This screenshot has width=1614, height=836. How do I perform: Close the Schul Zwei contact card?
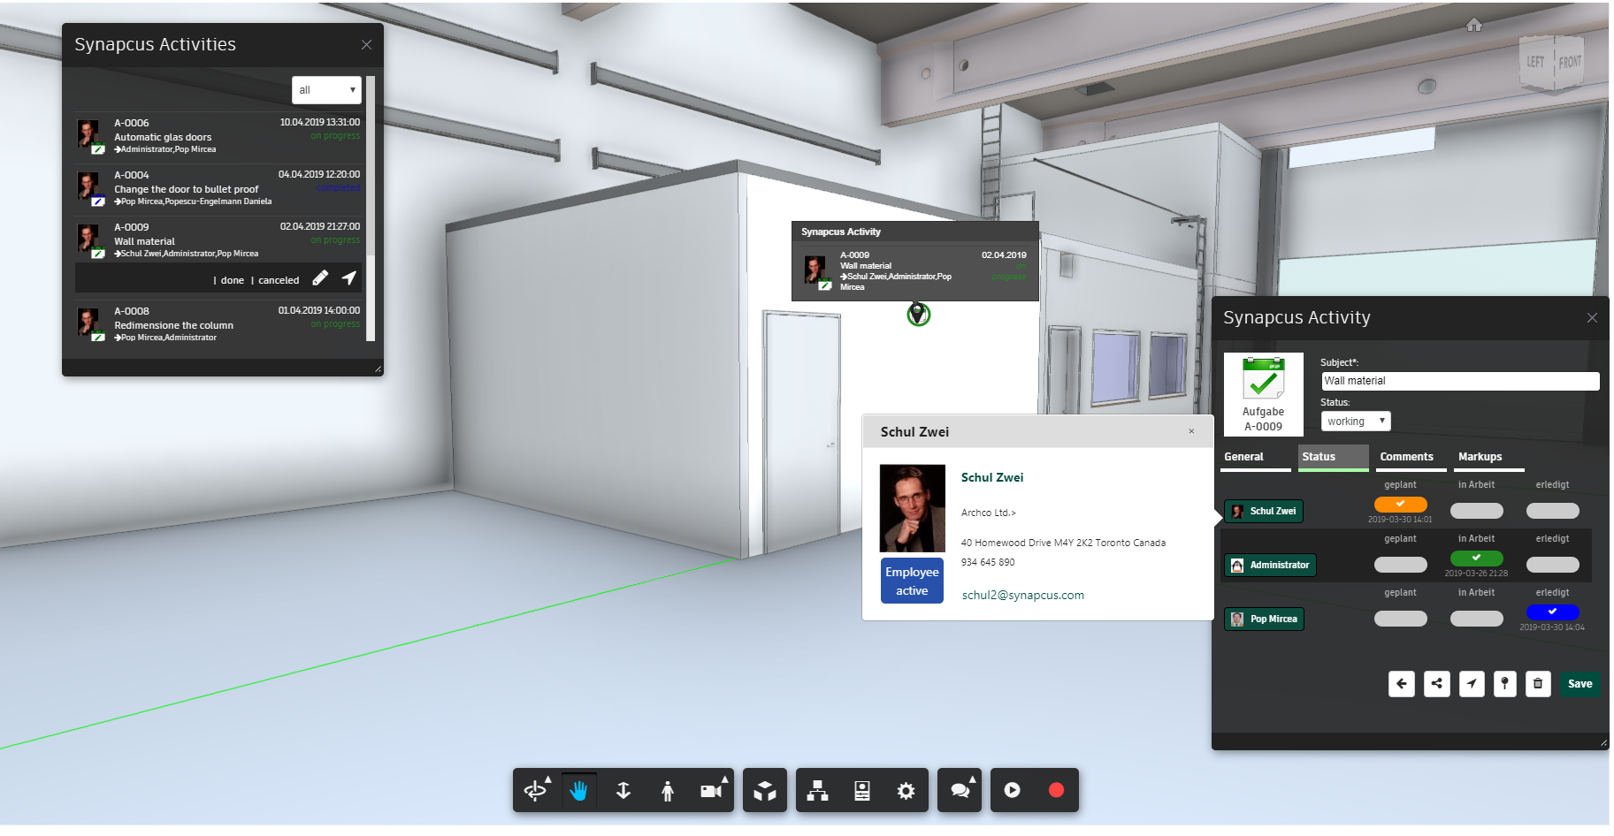tap(1191, 431)
